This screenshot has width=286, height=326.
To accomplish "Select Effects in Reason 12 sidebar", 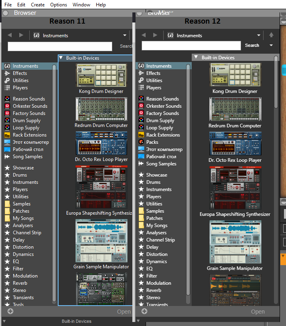I will click(x=153, y=73).
